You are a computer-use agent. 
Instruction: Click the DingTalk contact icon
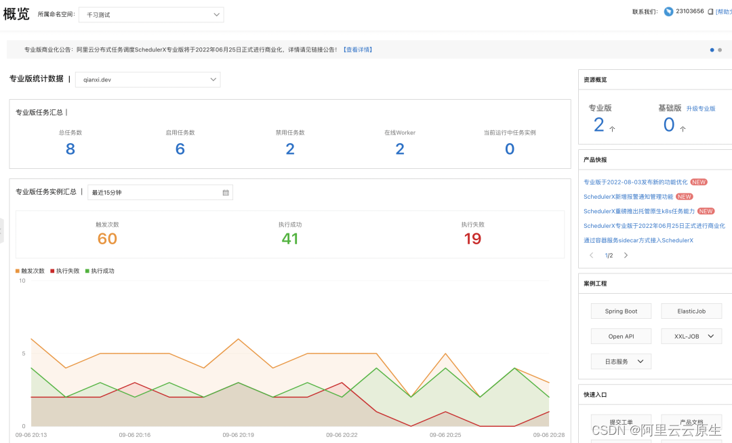[668, 12]
